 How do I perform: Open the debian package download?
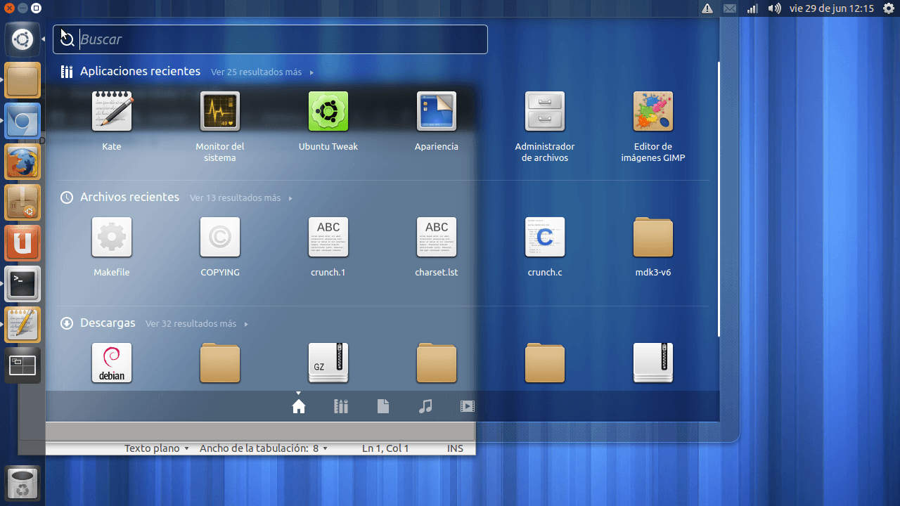[x=112, y=363]
